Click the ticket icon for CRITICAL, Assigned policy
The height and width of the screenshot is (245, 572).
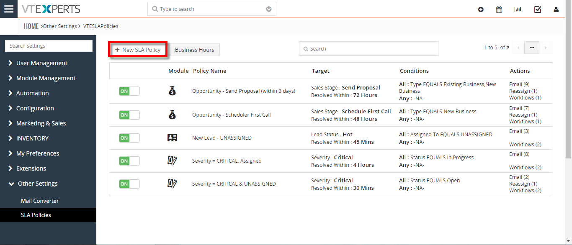(x=172, y=161)
